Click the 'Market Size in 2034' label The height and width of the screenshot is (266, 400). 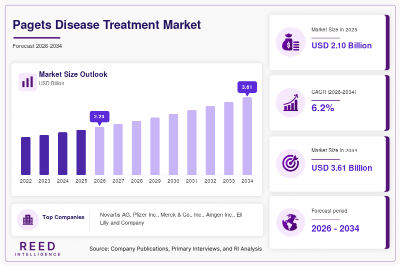334,150
